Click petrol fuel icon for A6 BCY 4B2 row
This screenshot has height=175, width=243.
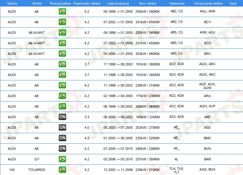pos(62,22)
